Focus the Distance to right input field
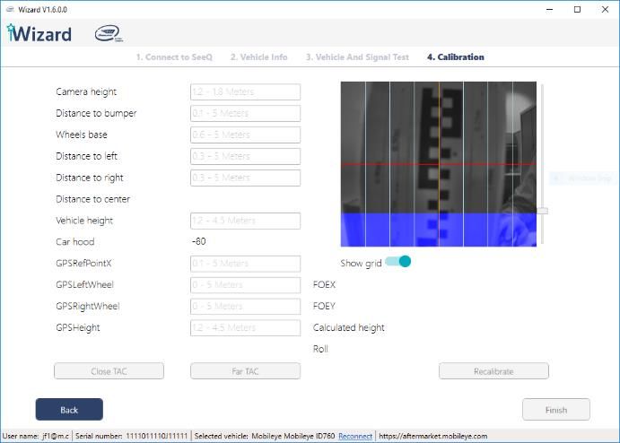Screen dimensions: 620x443 245,178
